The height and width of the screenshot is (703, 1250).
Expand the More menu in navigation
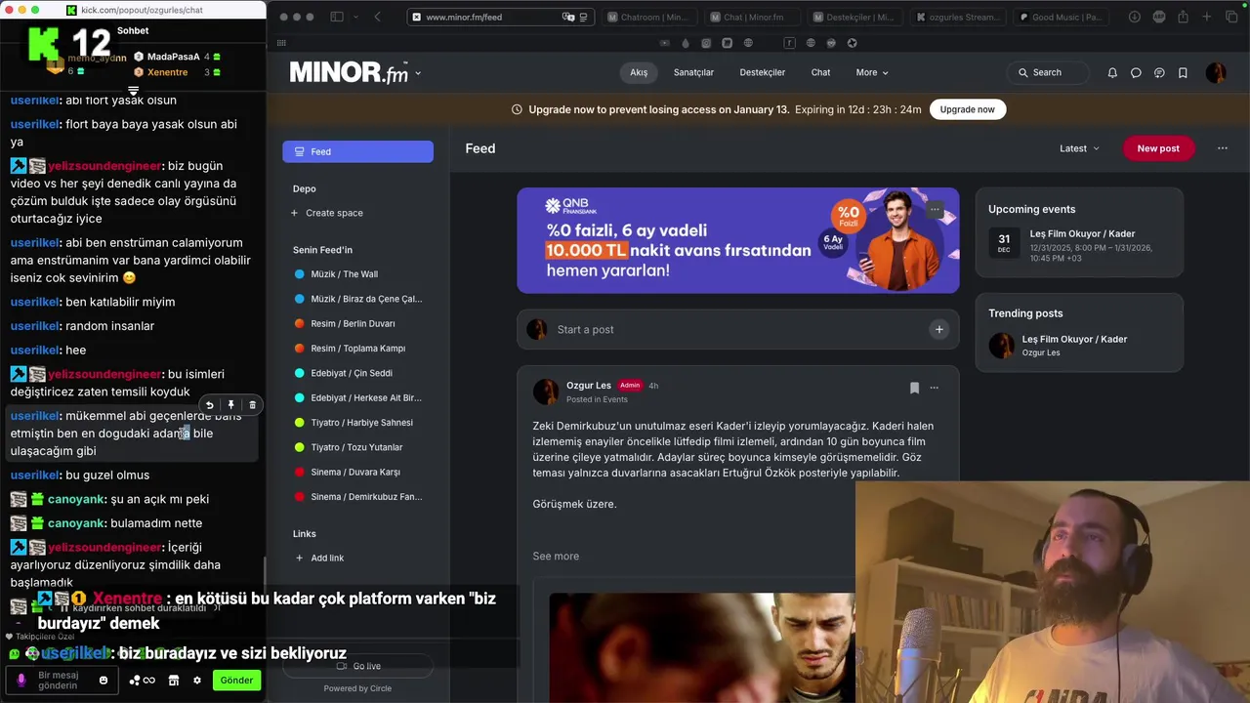coord(872,72)
